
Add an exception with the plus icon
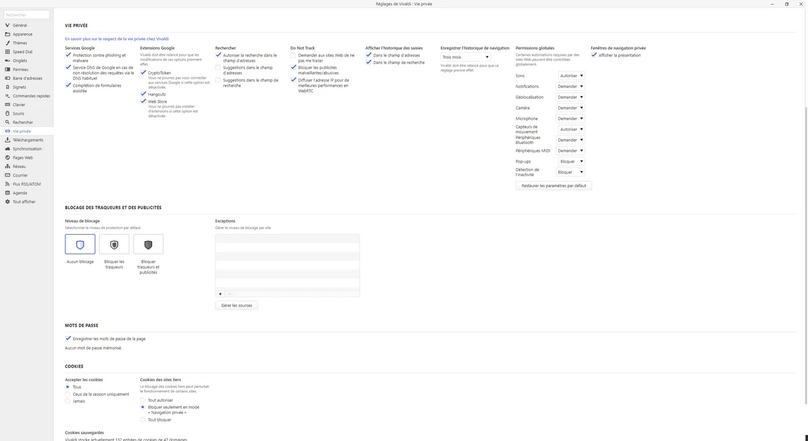(x=220, y=294)
